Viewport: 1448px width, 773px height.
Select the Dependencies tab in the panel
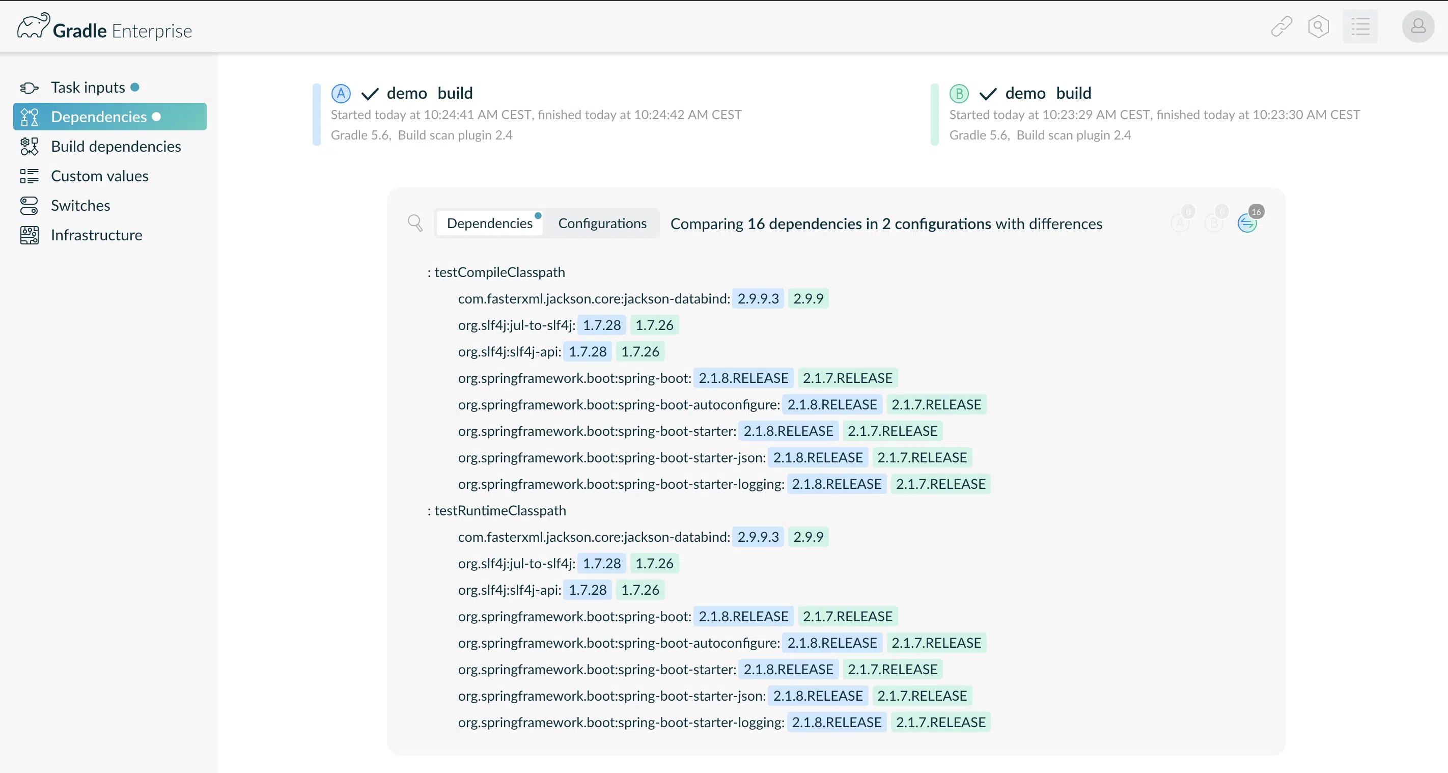tap(490, 223)
